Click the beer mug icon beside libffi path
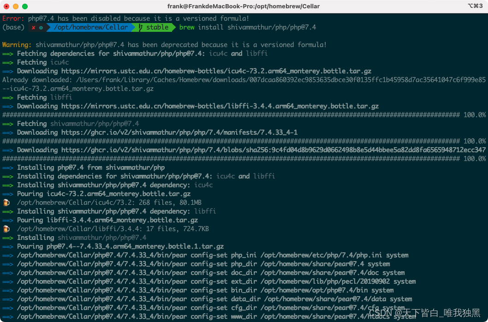The width and height of the screenshot is (488, 322). point(6,229)
